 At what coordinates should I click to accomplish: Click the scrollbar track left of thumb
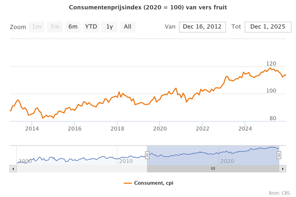[x=80, y=168]
